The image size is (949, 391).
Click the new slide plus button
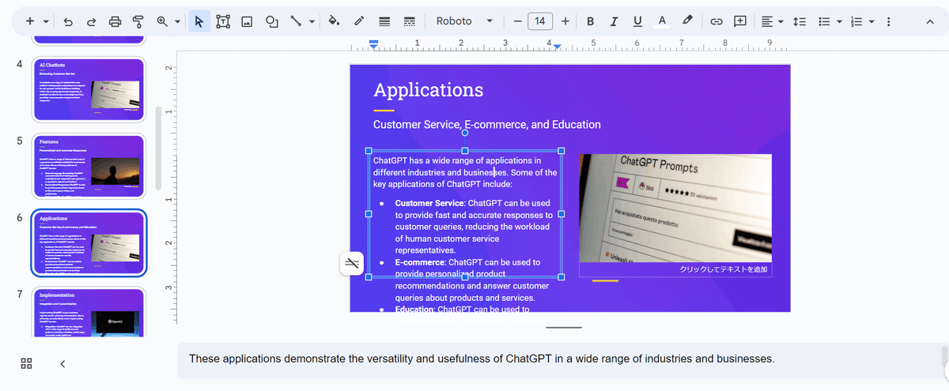pos(29,21)
